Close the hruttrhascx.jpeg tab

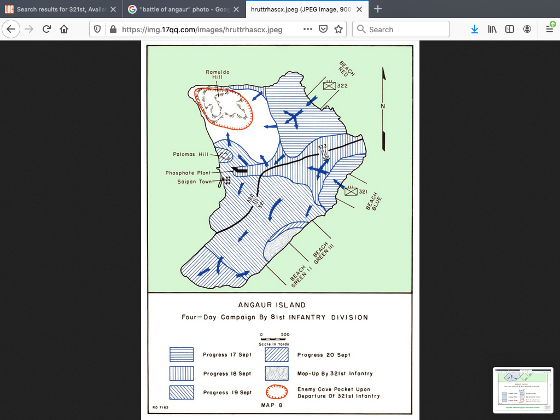tap(359, 9)
